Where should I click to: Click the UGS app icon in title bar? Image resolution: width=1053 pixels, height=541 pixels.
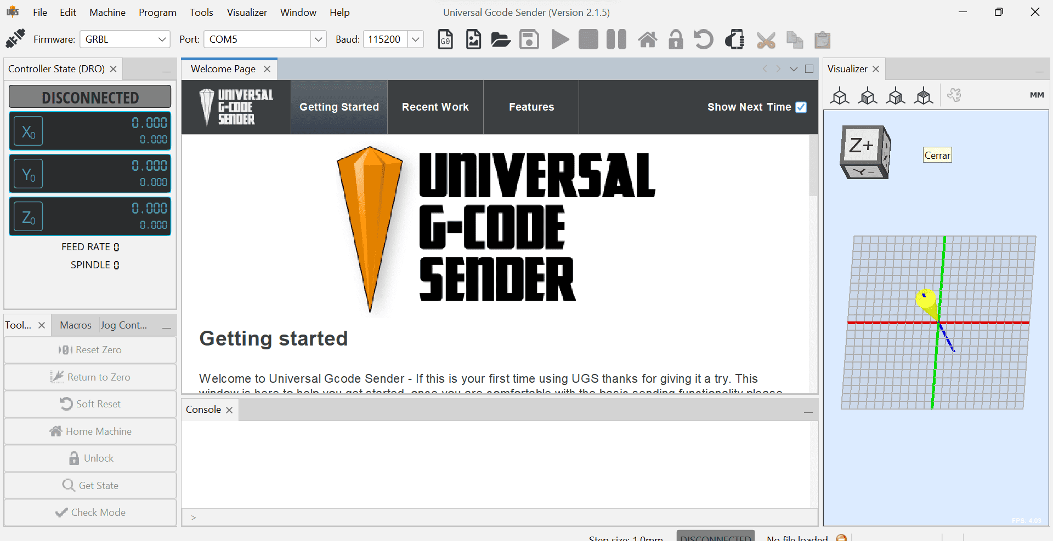coord(13,11)
